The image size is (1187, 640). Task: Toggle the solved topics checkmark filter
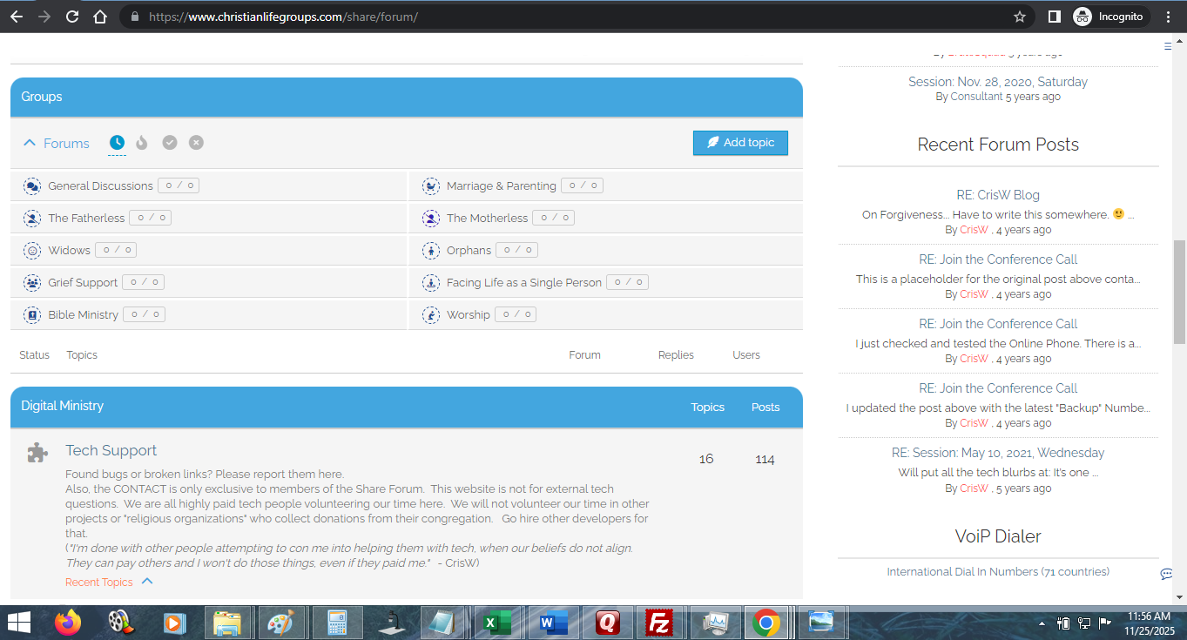(x=170, y=143)
